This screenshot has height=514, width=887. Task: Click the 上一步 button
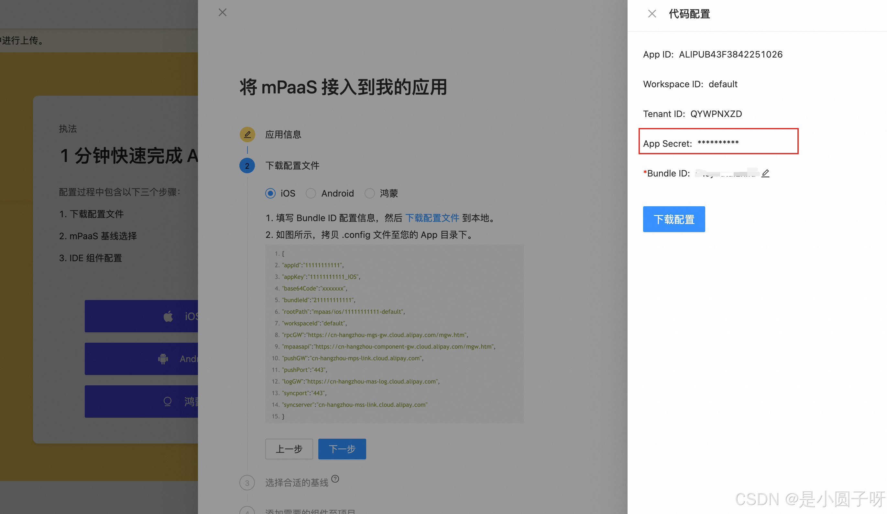(289, 449)
